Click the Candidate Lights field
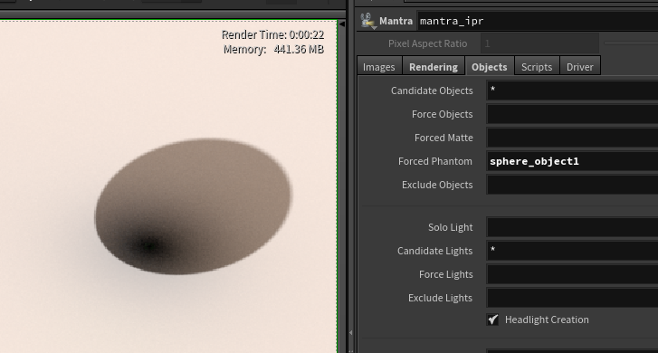The height and width of the screenshot is (353, 658). pos(572,251)
